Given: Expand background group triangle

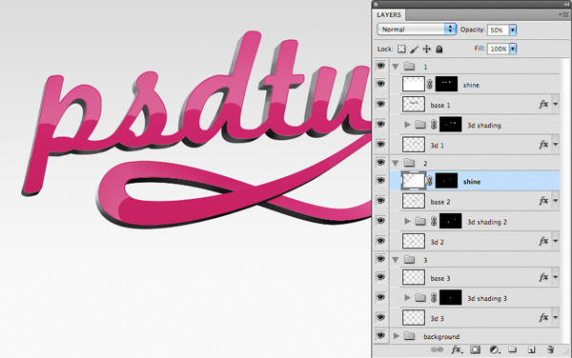Looking at the screenshot, I should pos(397,336).
